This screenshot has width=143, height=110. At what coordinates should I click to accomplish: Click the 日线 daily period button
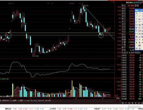pos(118,98)
